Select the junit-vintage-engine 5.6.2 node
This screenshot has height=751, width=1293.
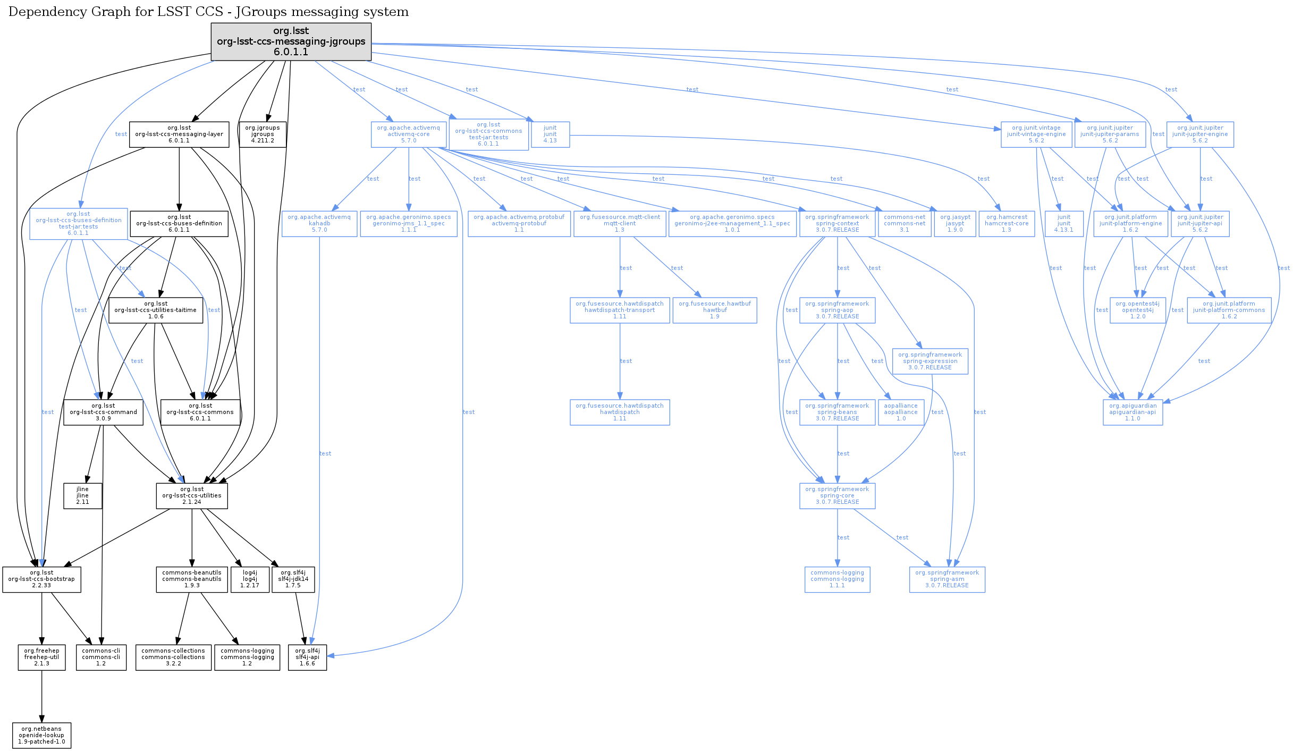(x=1036, y=134)
